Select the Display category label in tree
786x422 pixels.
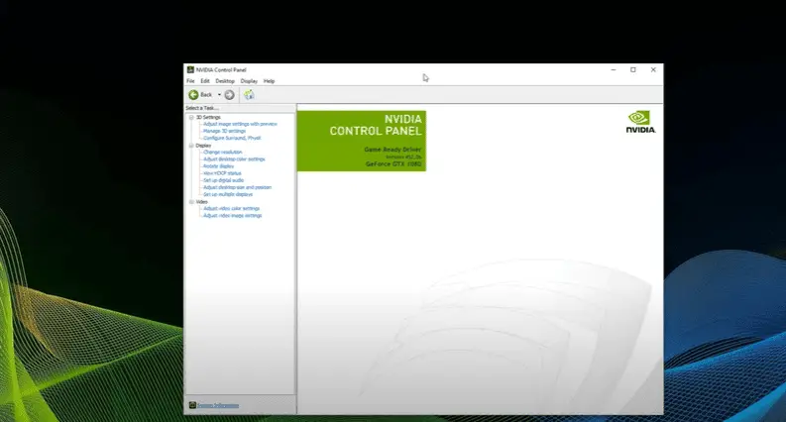[x=203, y=146]
